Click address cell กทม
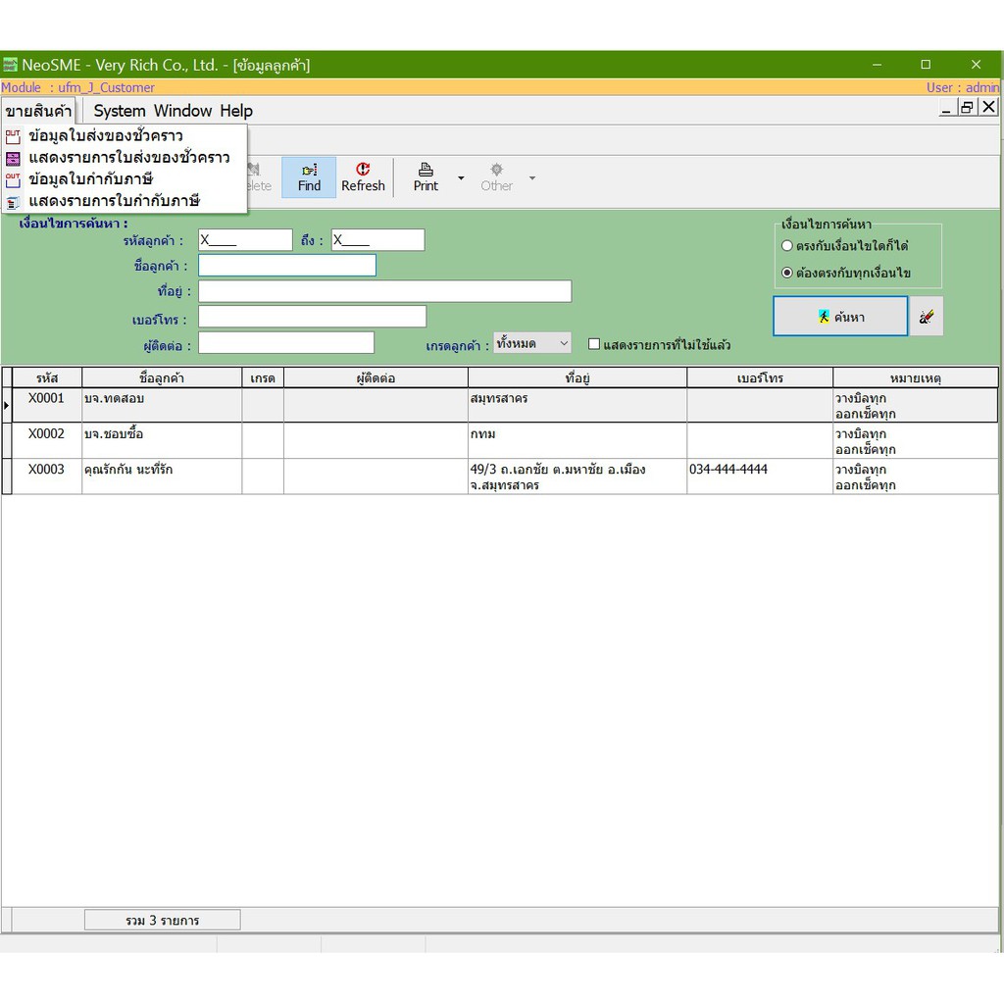1004x1004 pixels. pos(577,440)
